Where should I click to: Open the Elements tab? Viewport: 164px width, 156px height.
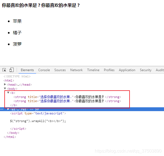[27, 70]
